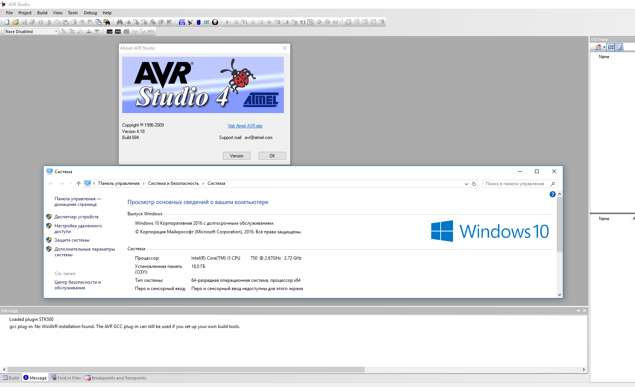Click the Save diskette icon

tap(24, 22)
